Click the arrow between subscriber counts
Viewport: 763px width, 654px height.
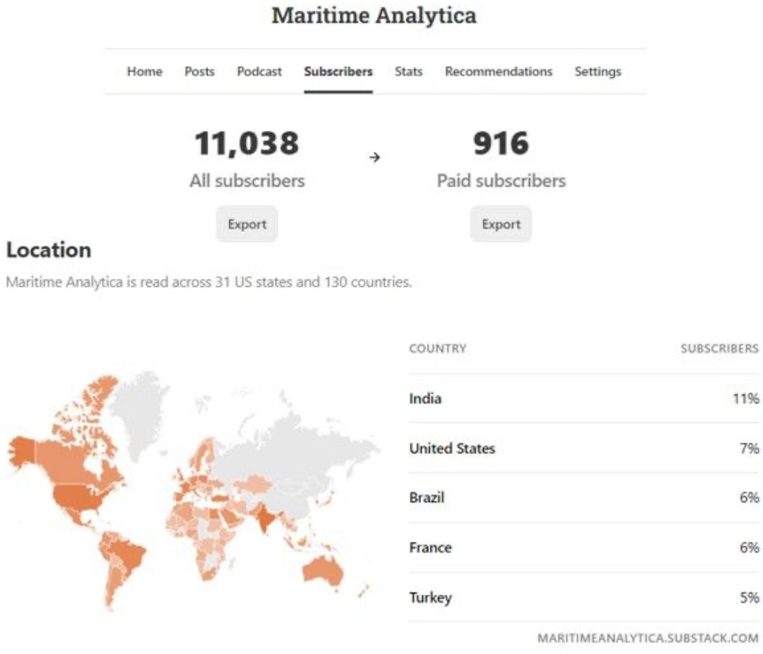pos(374,157)
